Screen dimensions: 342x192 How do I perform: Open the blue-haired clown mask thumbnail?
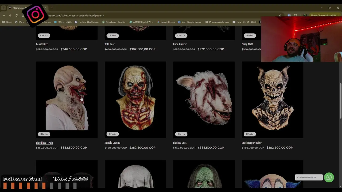click(273, 174)
